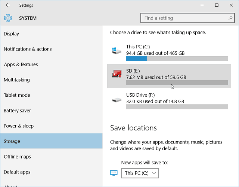This screenshot has width=239, height=187.
Task: Open the SD (E:) drive name
Action: tap(133, 71)
